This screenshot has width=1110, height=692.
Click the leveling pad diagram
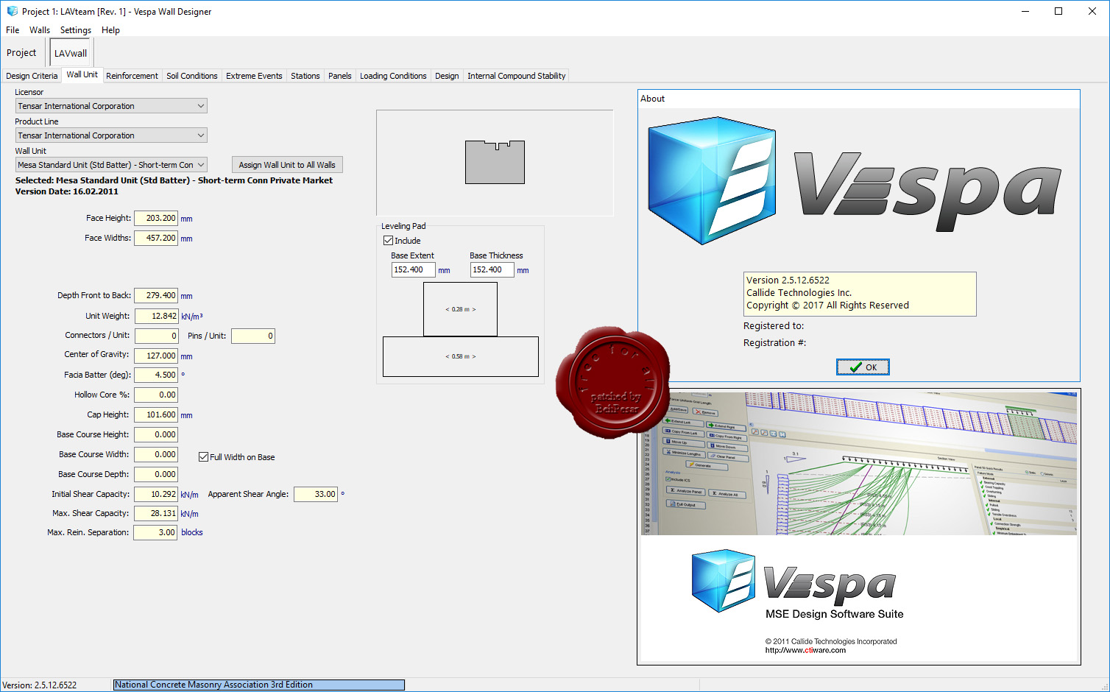coord(461,330)
